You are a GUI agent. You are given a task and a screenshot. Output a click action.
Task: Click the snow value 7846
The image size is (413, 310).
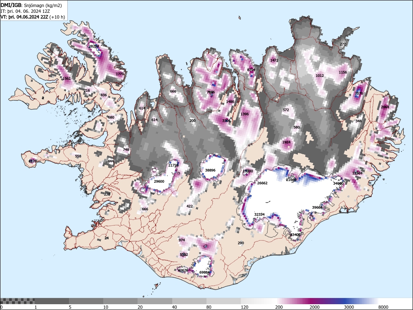click(x=211, y=92)
